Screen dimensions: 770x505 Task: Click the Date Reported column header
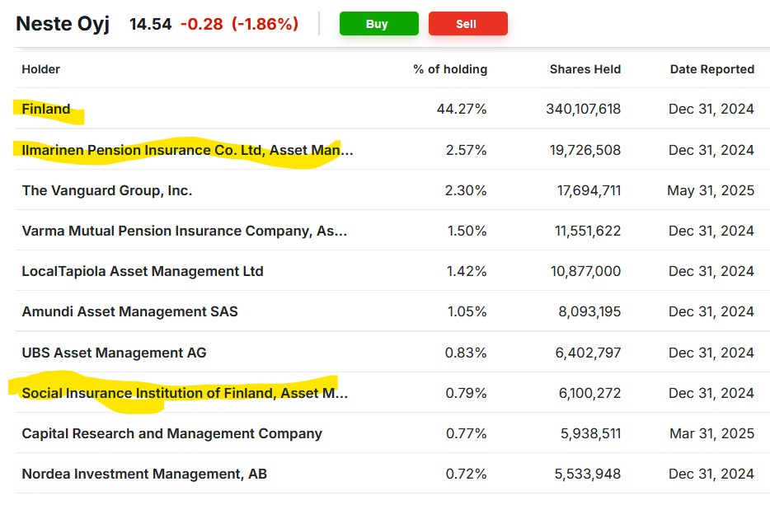click(x=712, y=69)
